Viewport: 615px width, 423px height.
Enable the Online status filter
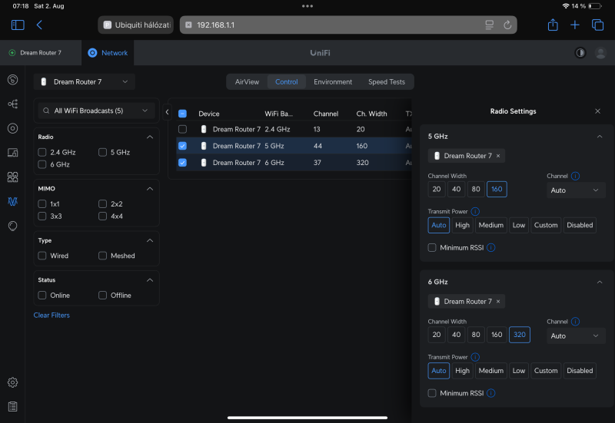42,295
